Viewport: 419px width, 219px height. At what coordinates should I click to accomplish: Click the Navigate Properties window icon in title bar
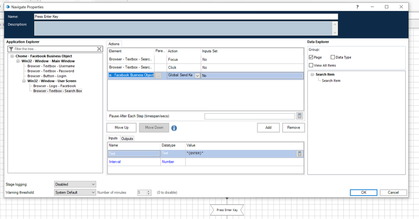coord(8,7)
